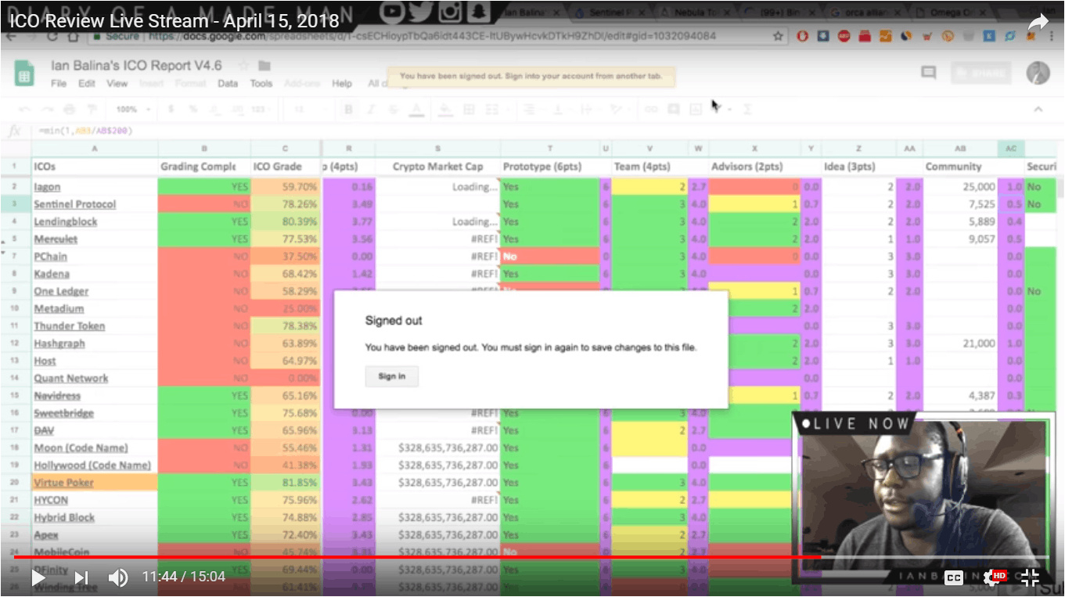Go back using the browser back arrow

11,37
